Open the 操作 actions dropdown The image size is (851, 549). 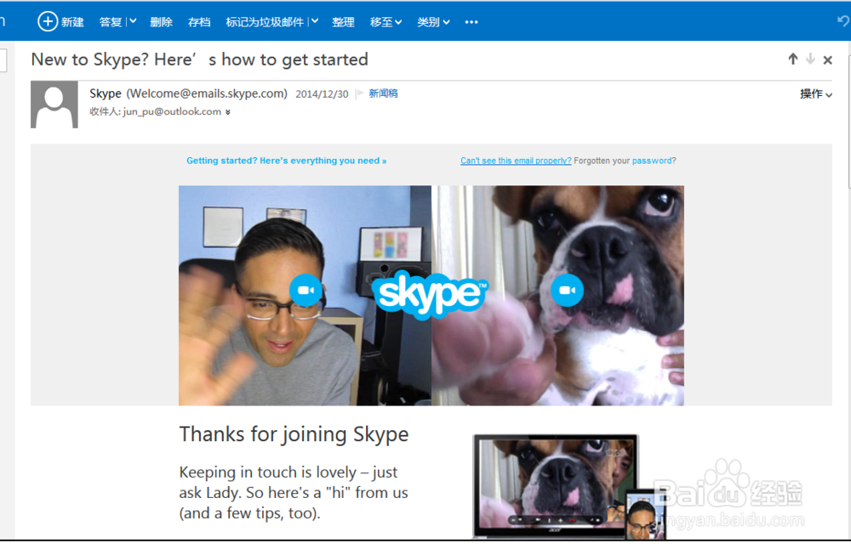(816, 94)
